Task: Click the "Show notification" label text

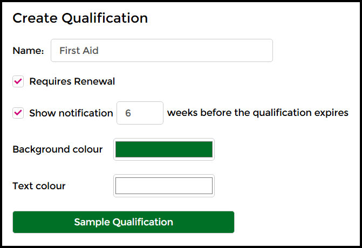Action: [71, 113]
